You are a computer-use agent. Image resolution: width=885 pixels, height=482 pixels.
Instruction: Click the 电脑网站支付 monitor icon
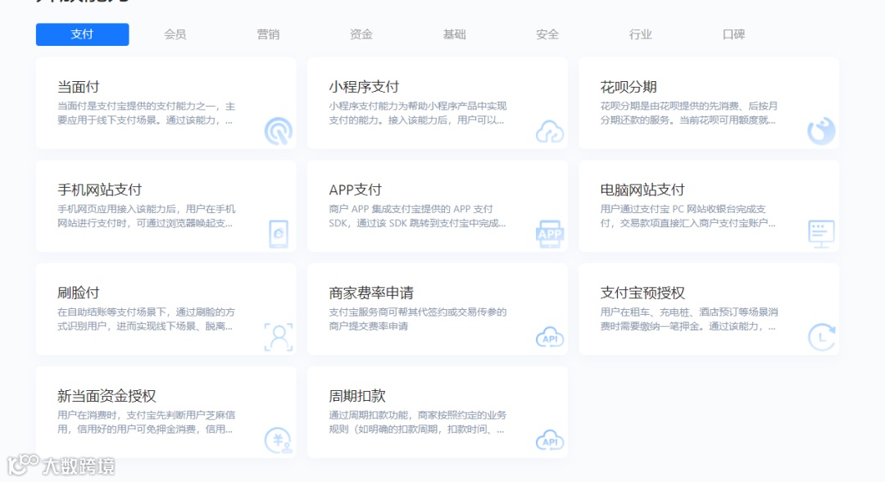click(821, 234)
